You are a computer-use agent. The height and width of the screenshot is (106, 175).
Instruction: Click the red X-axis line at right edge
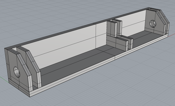(x=171, y=35)
